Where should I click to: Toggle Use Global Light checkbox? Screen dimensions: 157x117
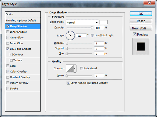(x=92, y=35)
